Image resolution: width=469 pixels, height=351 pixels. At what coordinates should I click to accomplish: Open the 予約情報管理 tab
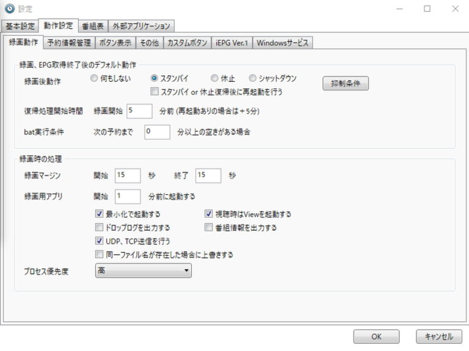[x=69, y=43]
